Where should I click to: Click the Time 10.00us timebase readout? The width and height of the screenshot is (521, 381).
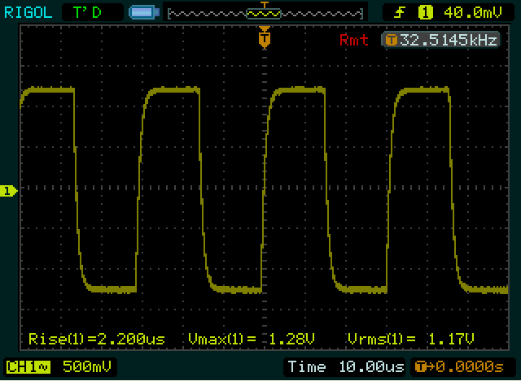click(346, 367)
